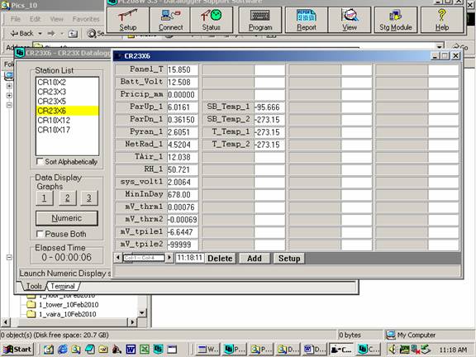Open the Connect tool in PC208W toolbar
Viewport: 476px width, 357px height.
pyautogui.click(x=170, y=20)
